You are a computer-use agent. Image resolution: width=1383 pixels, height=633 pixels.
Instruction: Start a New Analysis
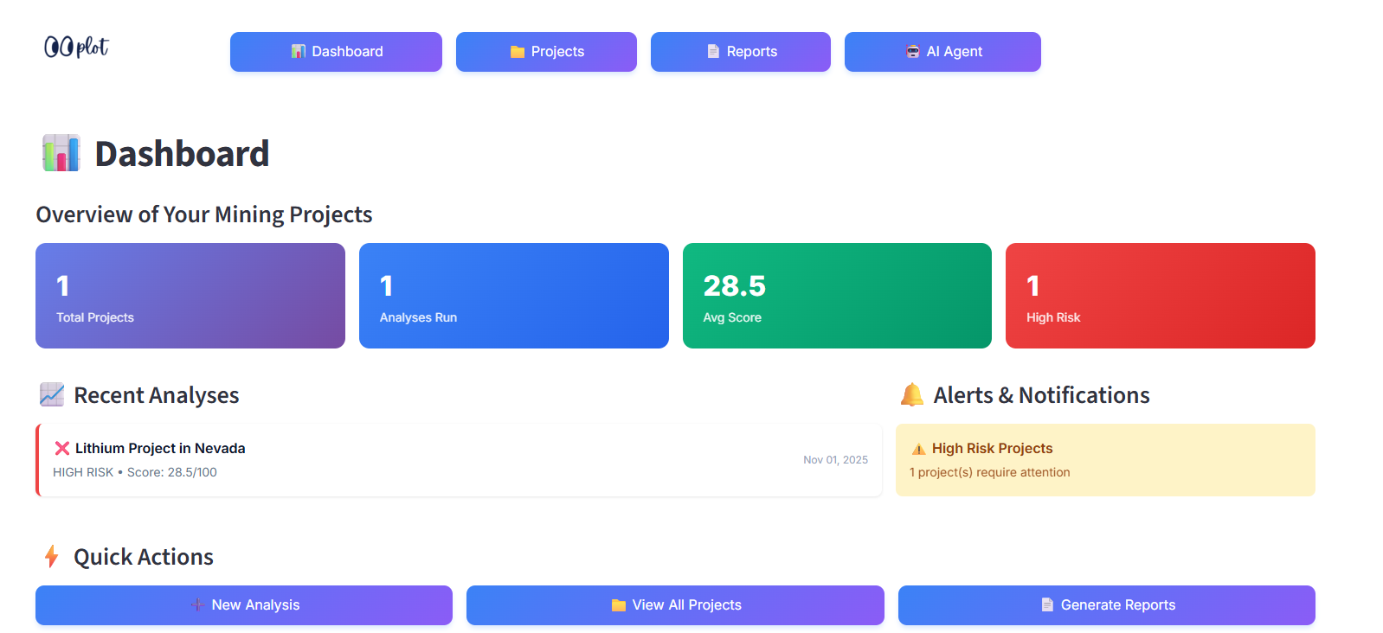[244, 605]
